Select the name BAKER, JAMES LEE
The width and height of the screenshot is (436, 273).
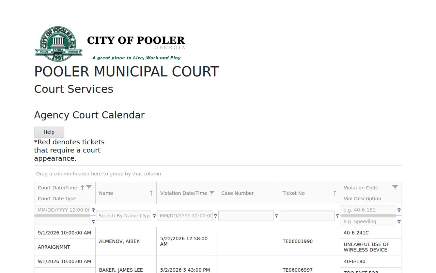click(x=121, y=270)
